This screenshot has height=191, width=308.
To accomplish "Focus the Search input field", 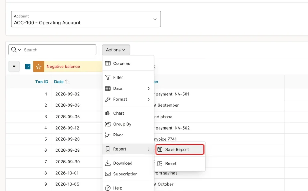I will point(59,50).
